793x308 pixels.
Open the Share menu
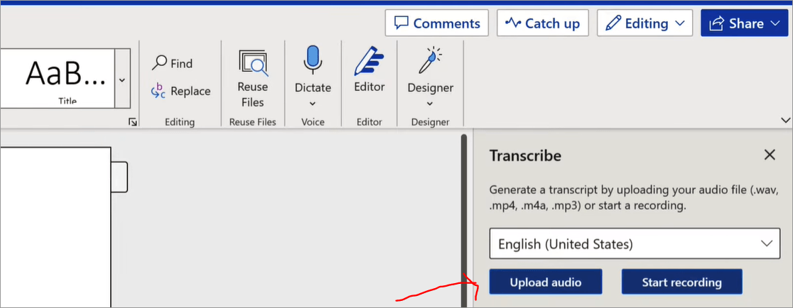tap(746, 23)
